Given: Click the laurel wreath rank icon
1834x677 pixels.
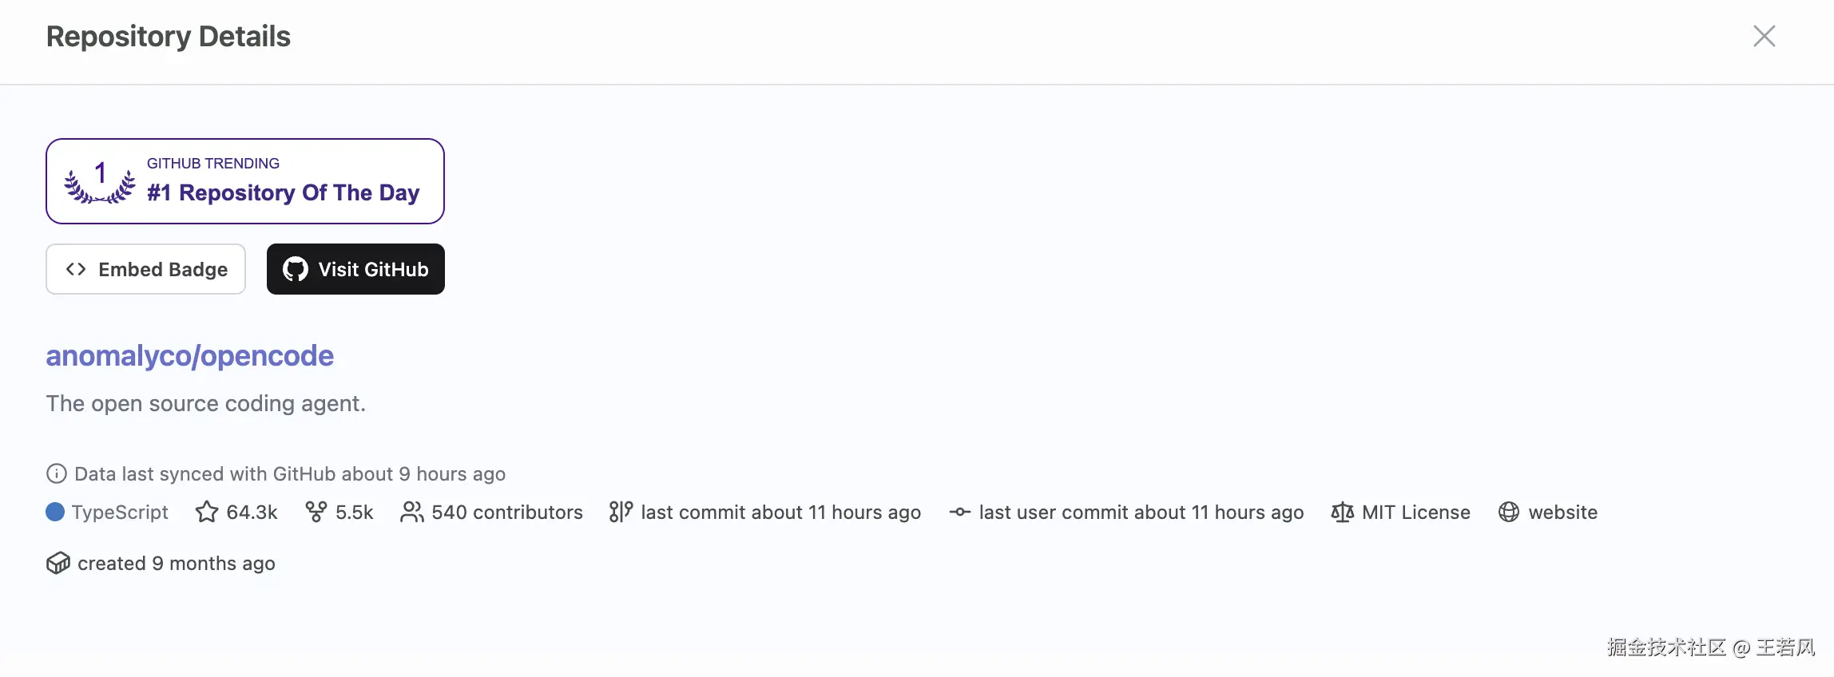Looking at the screenshot, I should 100,182.
